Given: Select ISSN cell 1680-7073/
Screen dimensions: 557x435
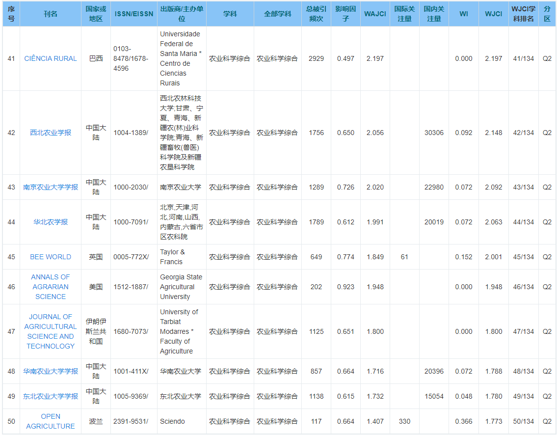Looking at the screenshot, I should (134, 331).
